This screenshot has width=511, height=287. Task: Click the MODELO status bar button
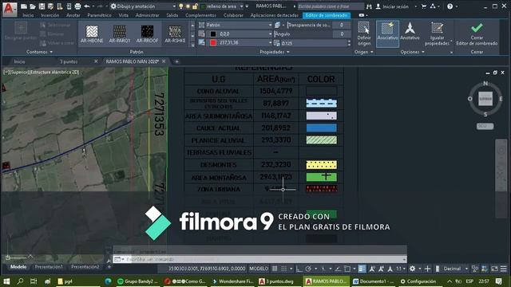259,269
